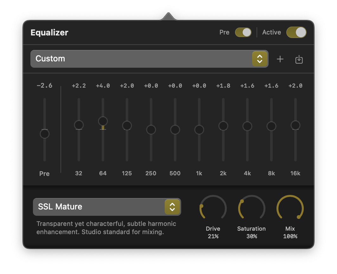The width and height of the screenshot is (337, 274).
Task: Click the plus icon to add preset
Action: click(280, 59)
